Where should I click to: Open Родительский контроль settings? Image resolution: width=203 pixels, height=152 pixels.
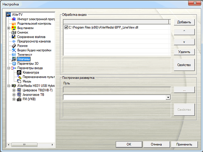click(x=34, y=24)
